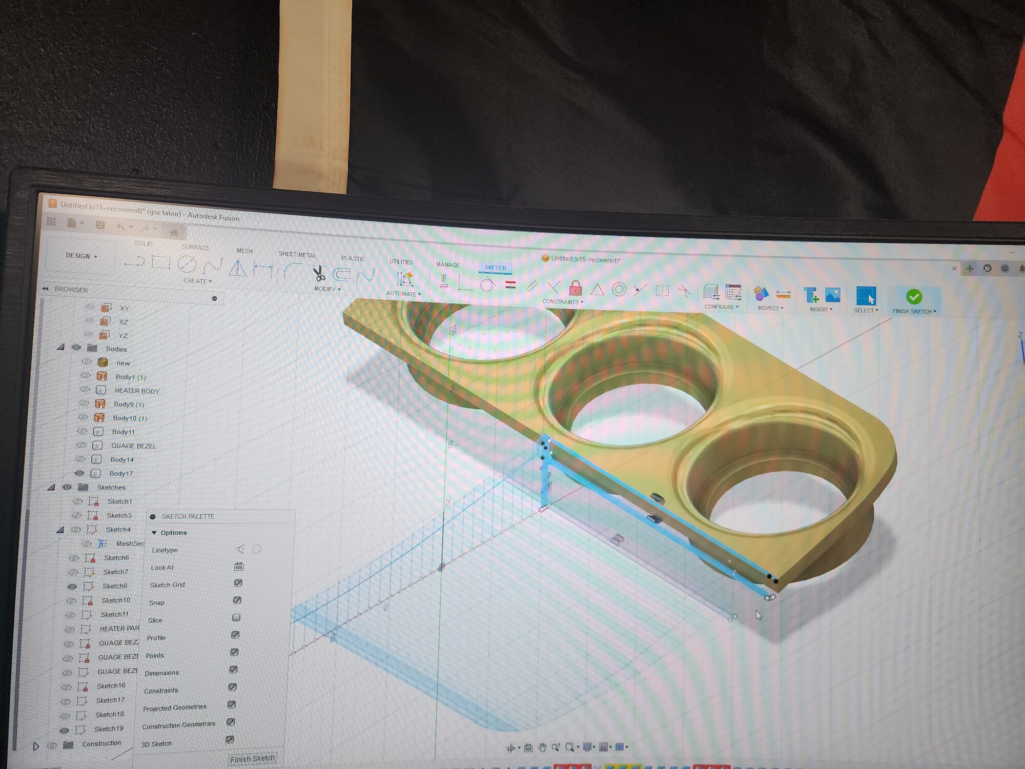Click the Select tool icon
The height and width of the screenshot is (769, 1025).
point(866,296)
